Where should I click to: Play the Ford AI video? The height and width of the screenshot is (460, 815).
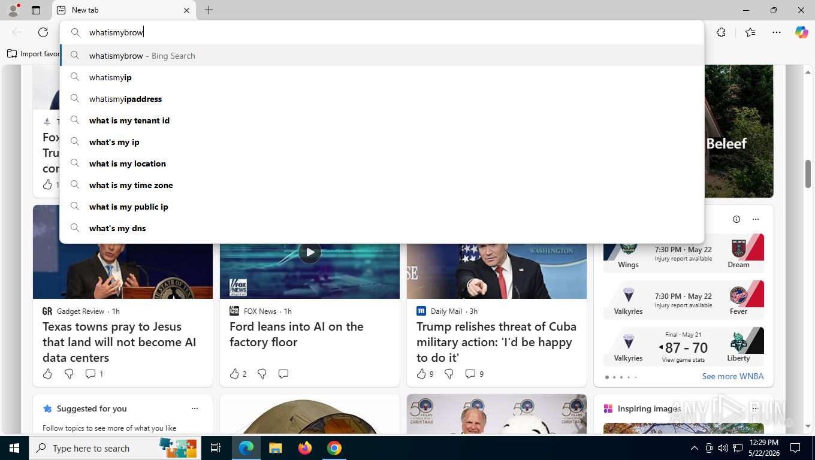point(310,252)
